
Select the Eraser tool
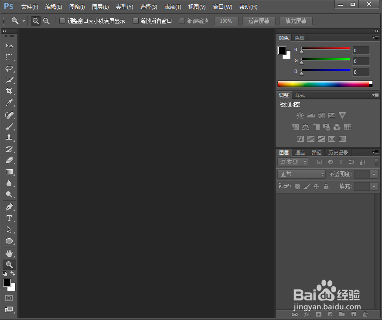point(9,160)
